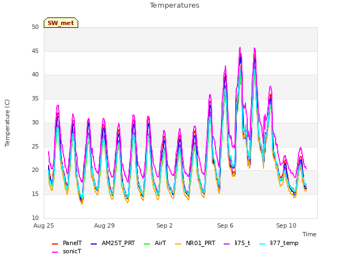Click the 20 y-axis tick label
This screenshot has height=262, width=350.
click(35, 170)
